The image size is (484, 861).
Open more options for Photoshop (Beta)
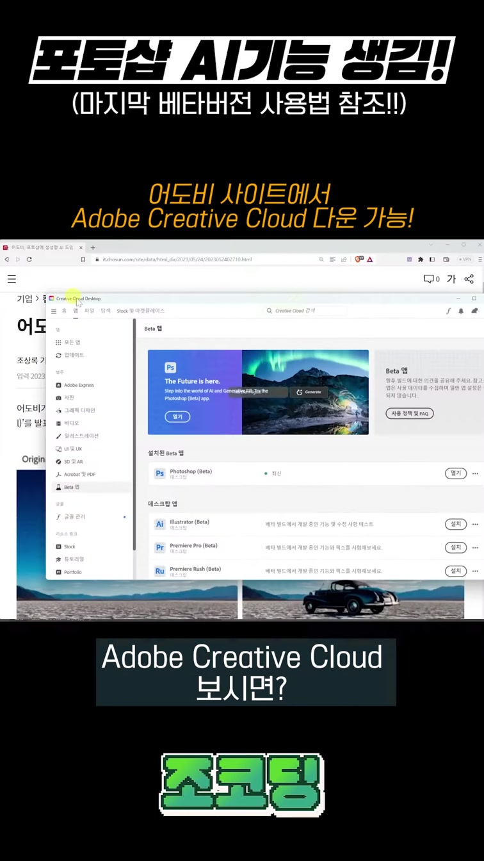pos(475,473)
